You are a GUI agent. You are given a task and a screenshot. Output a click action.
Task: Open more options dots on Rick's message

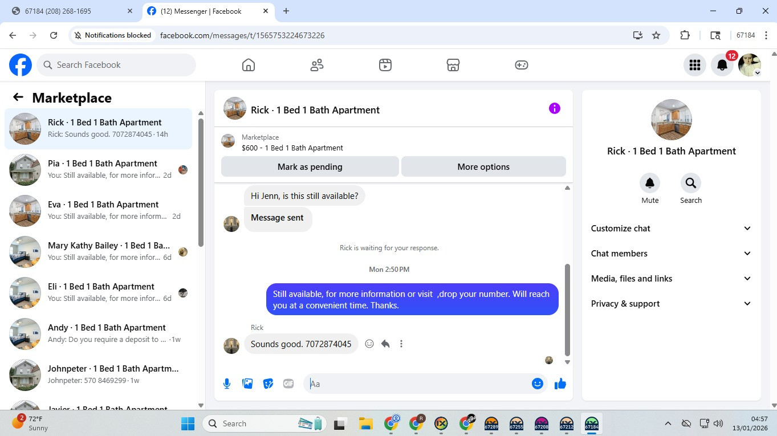(x=401, y=344)
